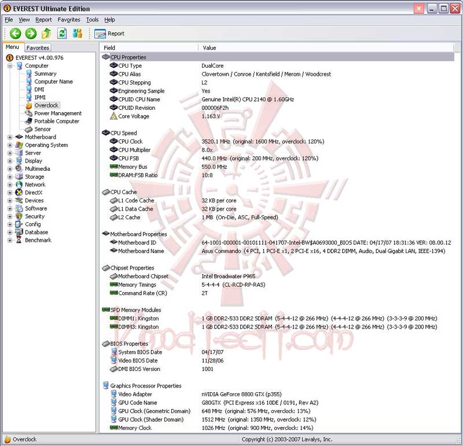Select the System BIOS Date row
The image size is (463, 446).
tap(278, 352)
